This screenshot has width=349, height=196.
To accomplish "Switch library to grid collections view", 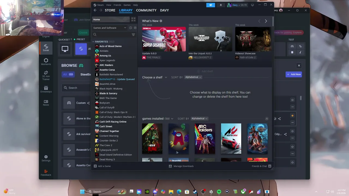I will 133,20.
